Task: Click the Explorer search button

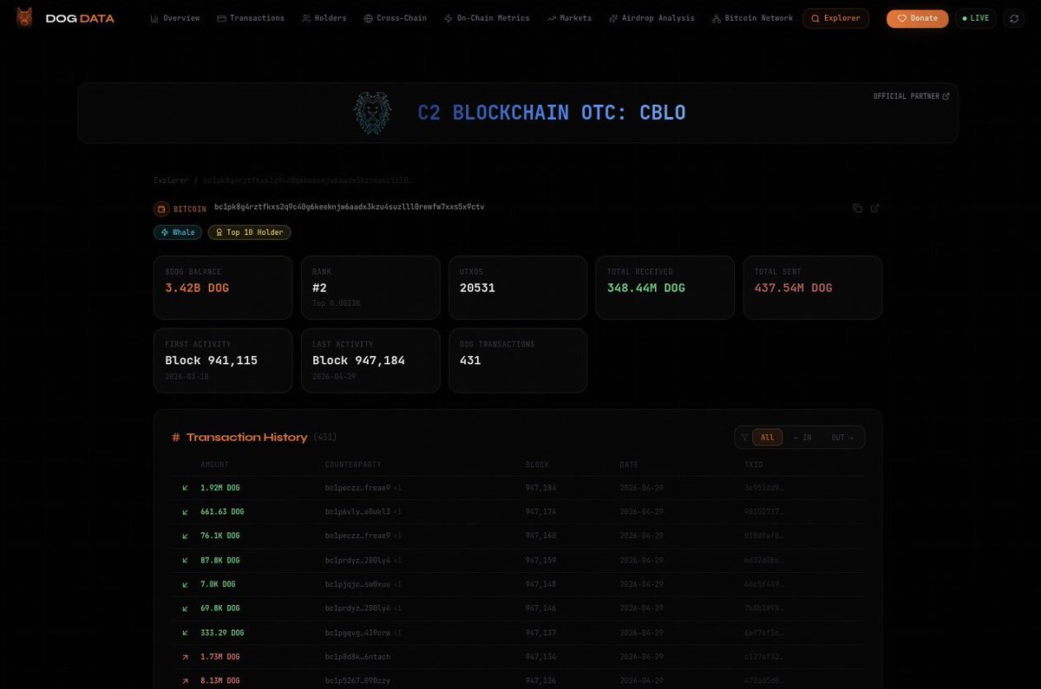Action: click(x=835, y=18)
